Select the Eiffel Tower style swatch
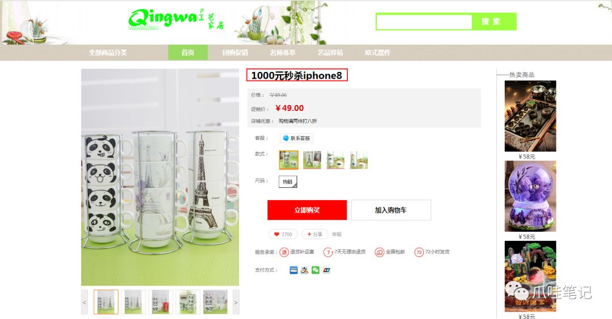 (x=312, y=160)
